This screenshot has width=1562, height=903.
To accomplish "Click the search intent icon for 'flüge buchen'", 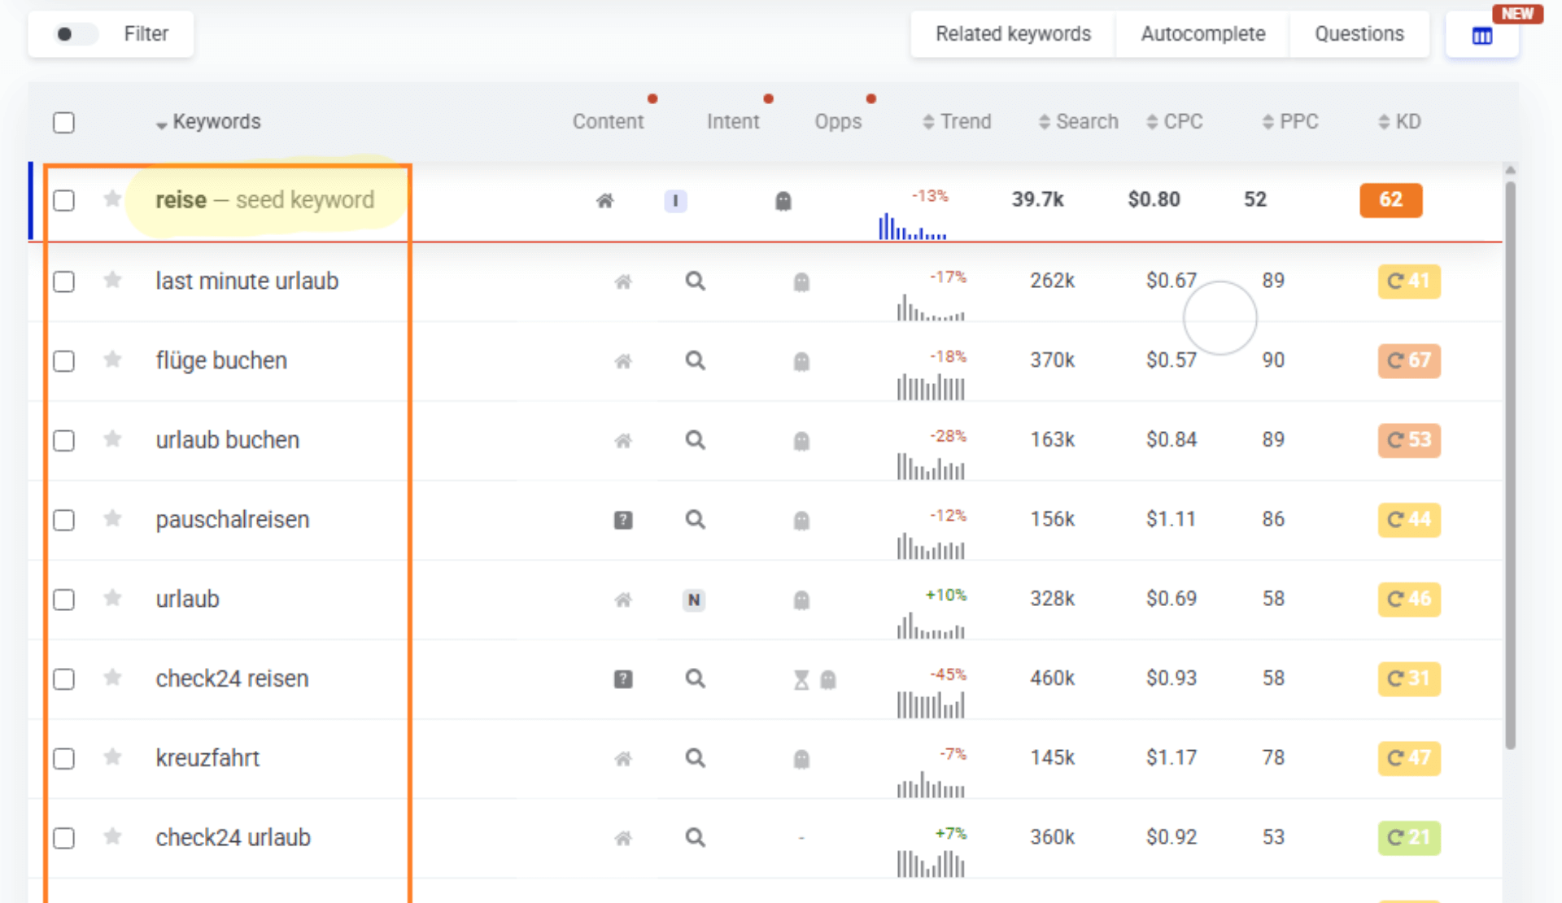I will [694, 360].
